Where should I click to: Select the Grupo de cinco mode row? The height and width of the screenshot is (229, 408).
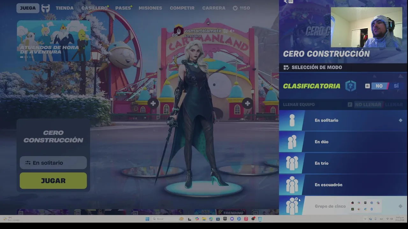(x=343, y=206)
